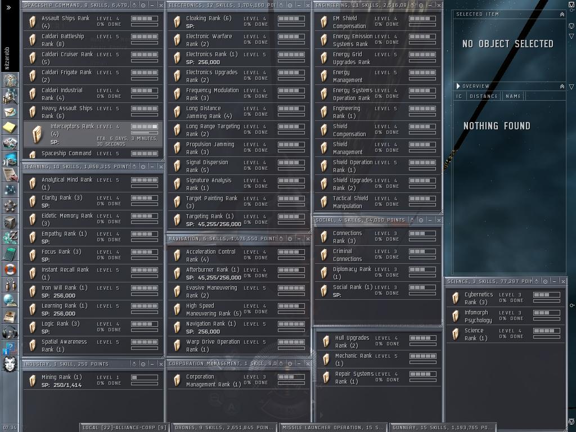Toggle pin on Learning window
576x432 pixels.
134,166
